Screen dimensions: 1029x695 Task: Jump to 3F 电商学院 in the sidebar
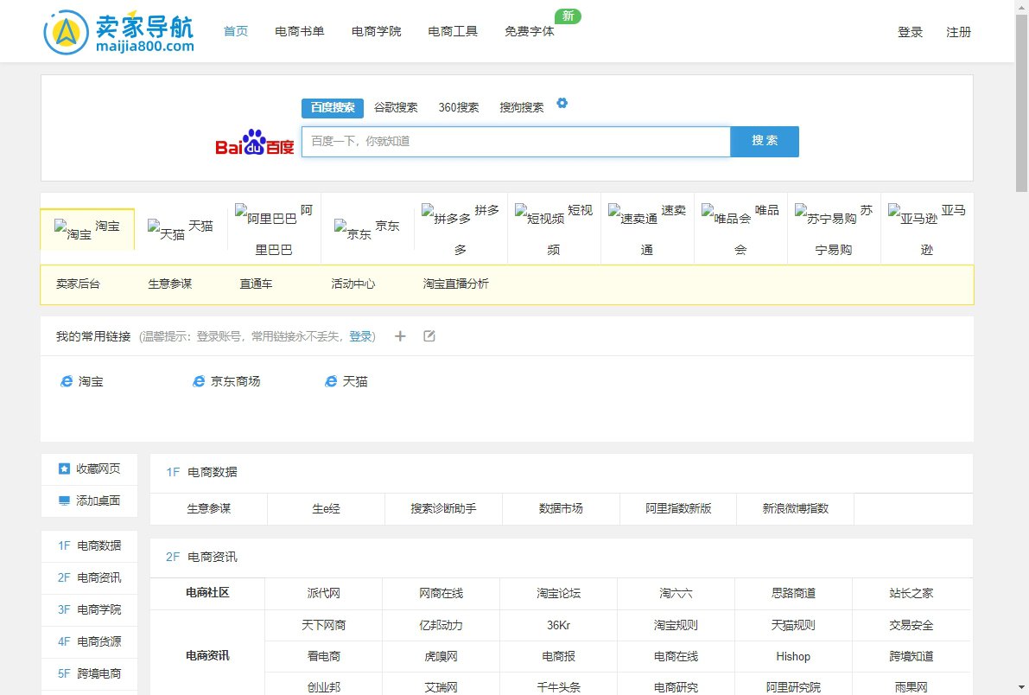(89, 609)
